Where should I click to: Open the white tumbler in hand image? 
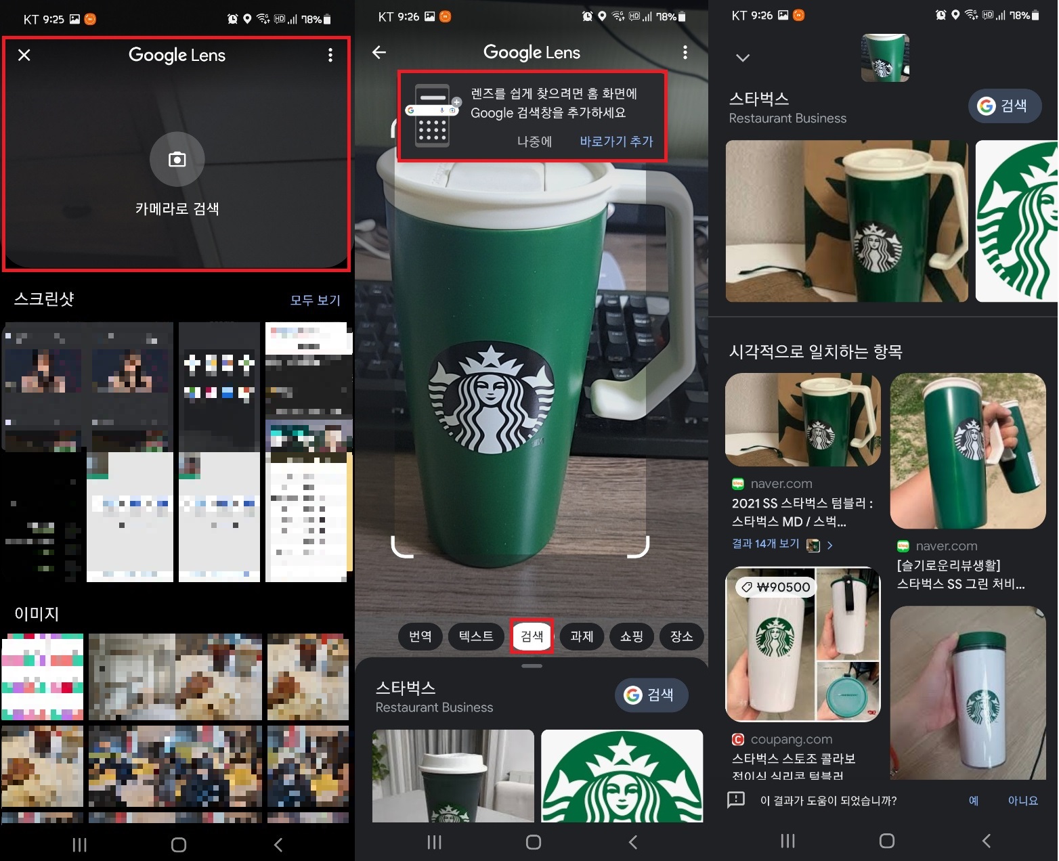point(968,692)
